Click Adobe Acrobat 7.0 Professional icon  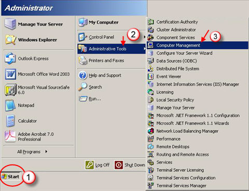tap(10, 136)
